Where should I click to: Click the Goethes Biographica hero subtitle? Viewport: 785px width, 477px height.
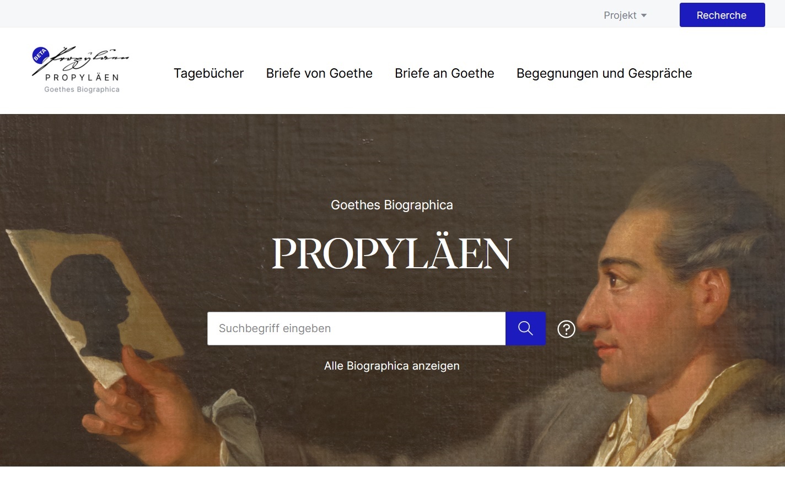392,205
